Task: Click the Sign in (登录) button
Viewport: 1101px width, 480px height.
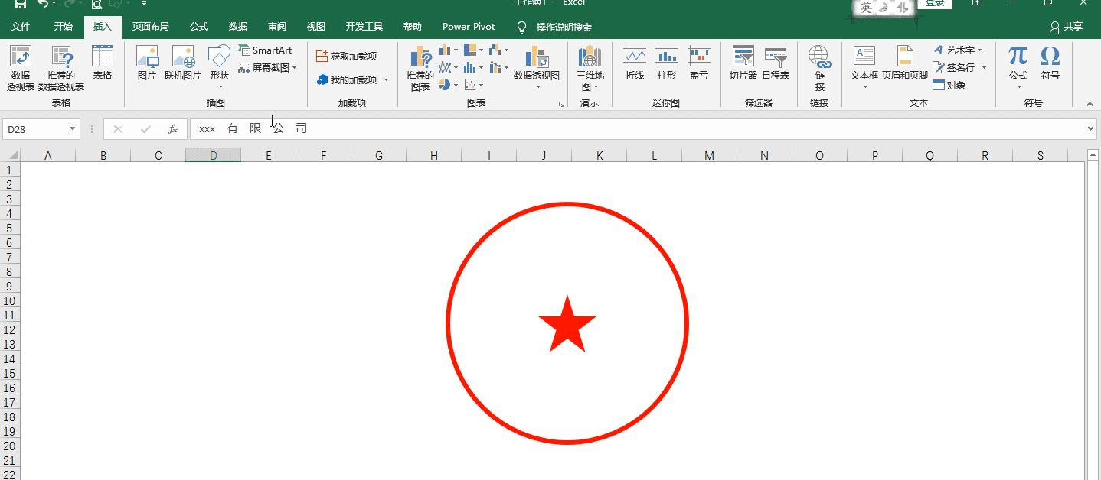Action: pyautogui.click(x=935, y=3)
